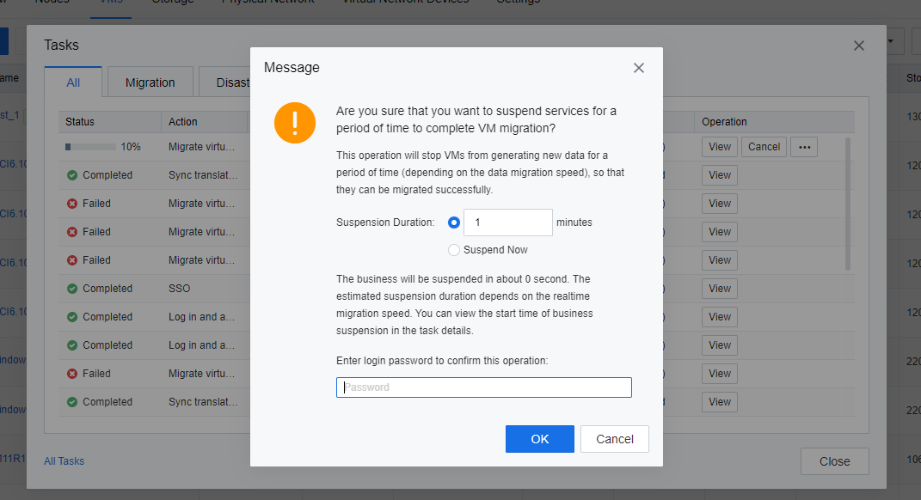Click the 10% progress text

coord(131,147)
